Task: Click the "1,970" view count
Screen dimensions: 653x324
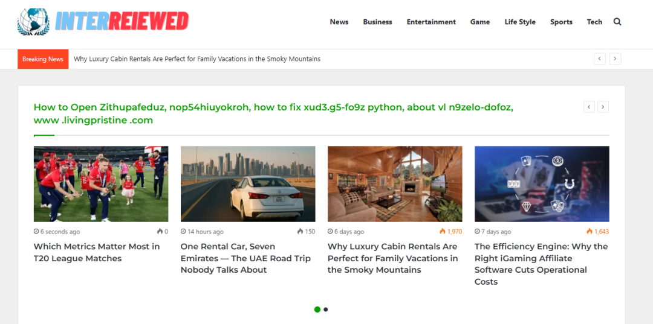Action: tap(455, 232)
